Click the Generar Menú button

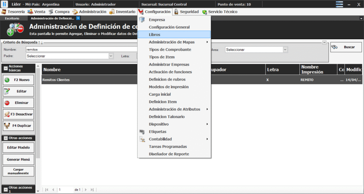[18, 160]
